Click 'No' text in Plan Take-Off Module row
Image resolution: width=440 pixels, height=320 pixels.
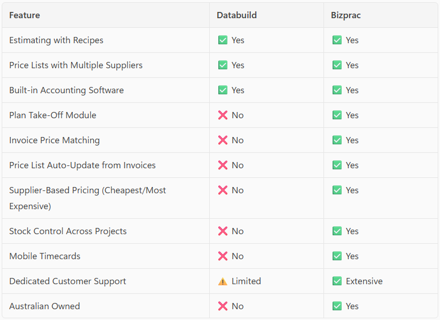click(x=238, y=115)
